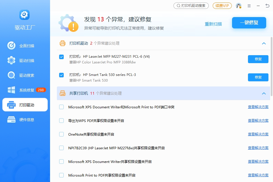Select the 打印驱动 sidebar tab

click(x=25, y=105)
